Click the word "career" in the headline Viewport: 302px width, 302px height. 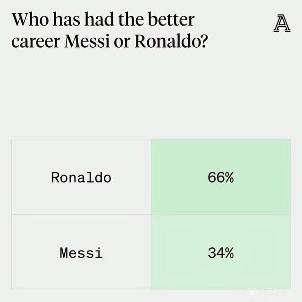35,42
